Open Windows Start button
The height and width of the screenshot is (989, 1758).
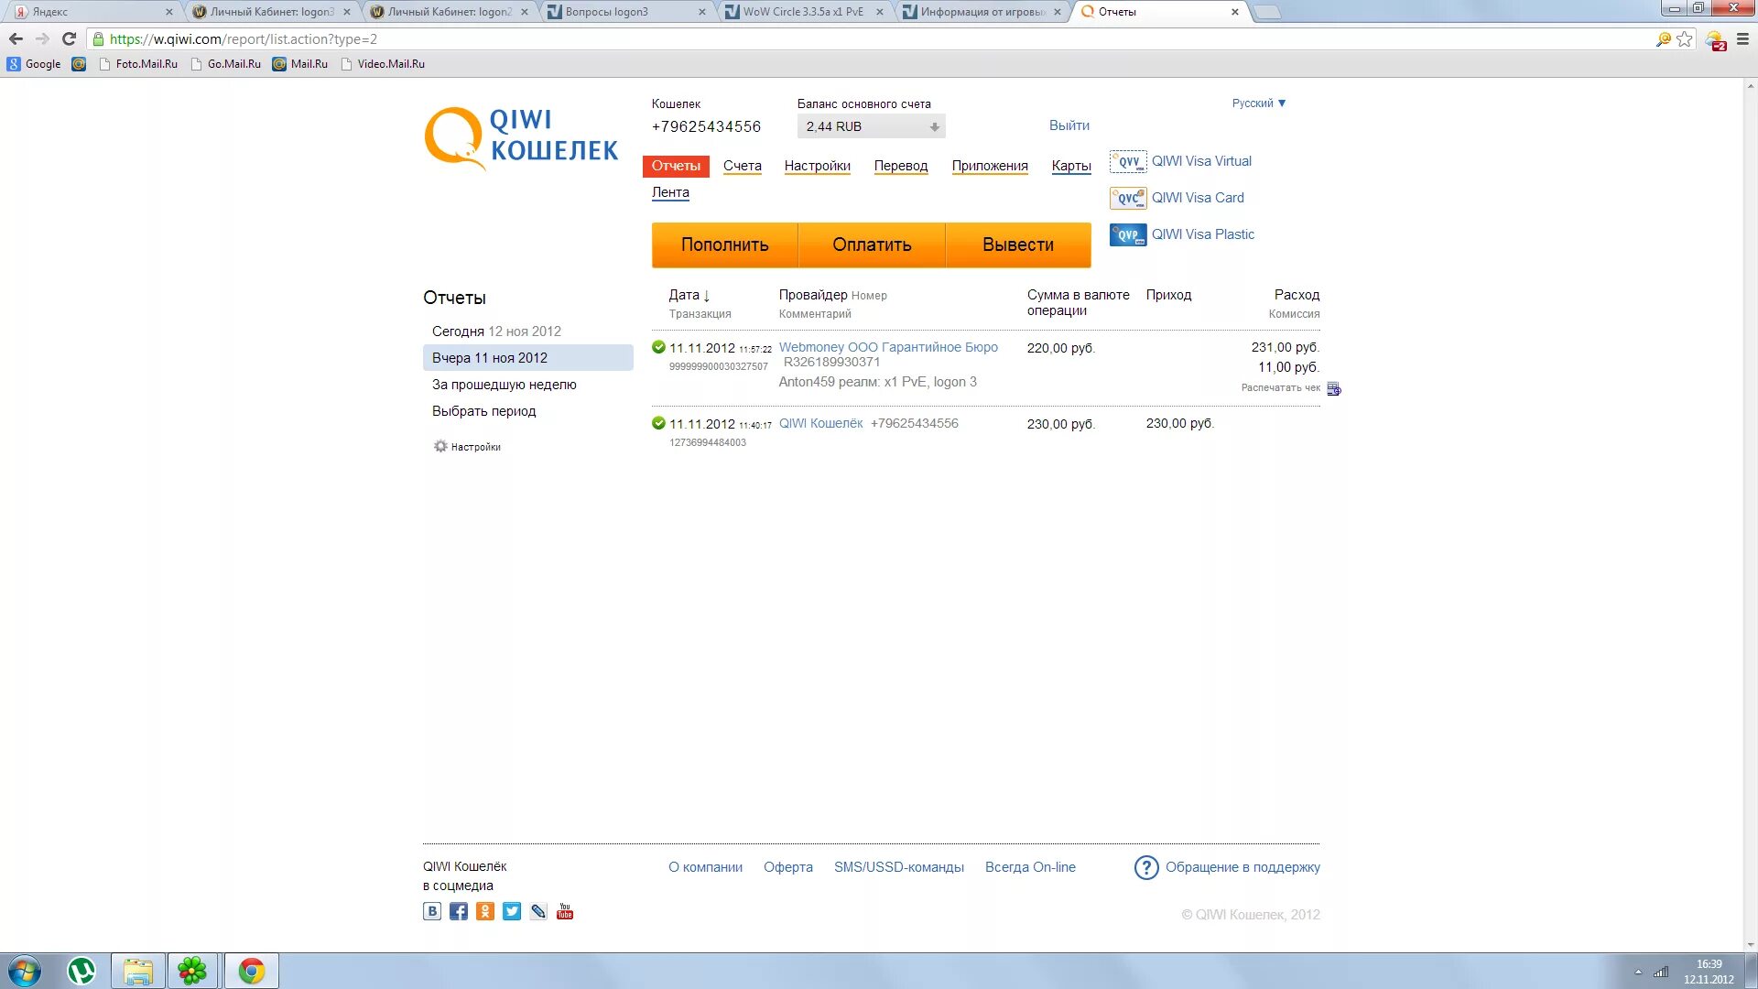click(x=24, y=971)
